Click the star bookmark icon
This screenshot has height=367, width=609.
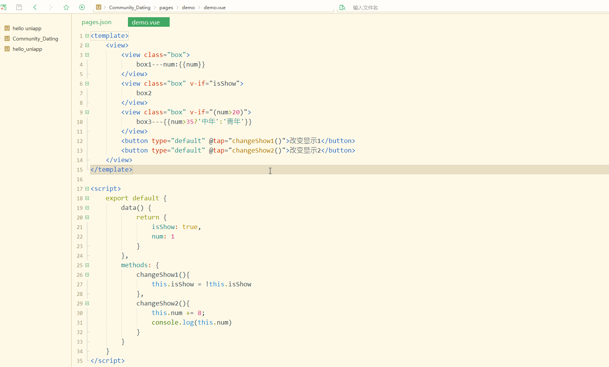(x=66, y=7)
